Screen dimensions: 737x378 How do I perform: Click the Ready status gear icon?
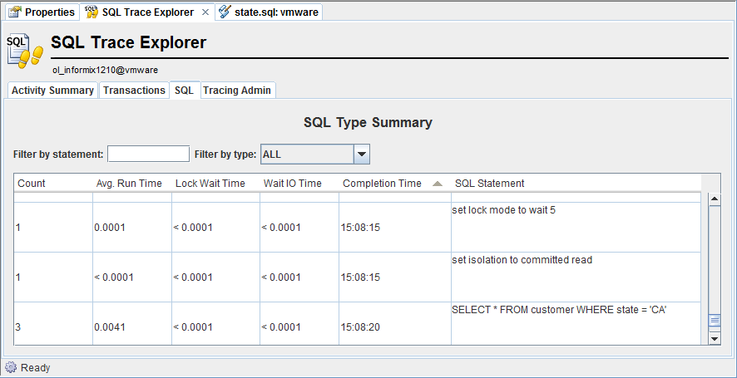[10, 367]
